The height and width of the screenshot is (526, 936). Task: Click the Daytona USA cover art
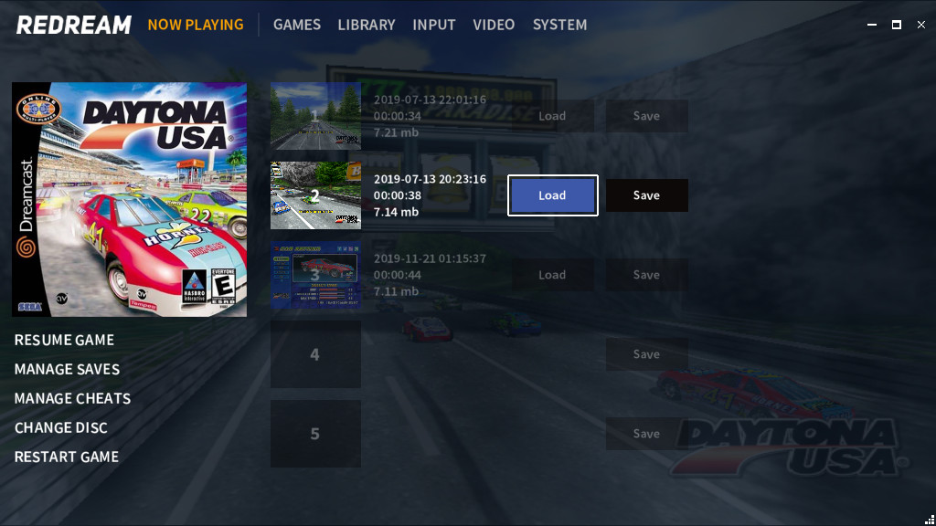pos(130,199)
